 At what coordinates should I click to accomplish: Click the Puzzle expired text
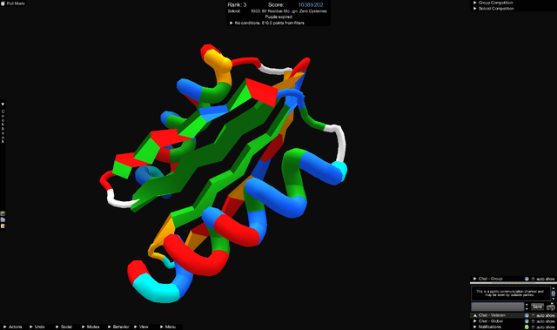(x=278, y=17)
